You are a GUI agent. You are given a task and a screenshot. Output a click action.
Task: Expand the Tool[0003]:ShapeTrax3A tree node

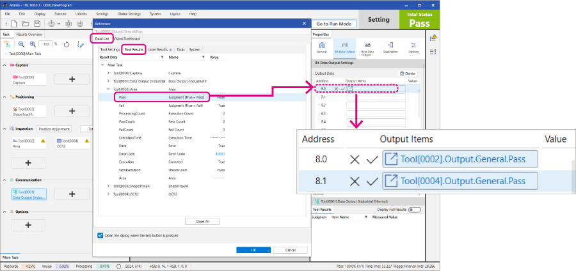point(108,185)
